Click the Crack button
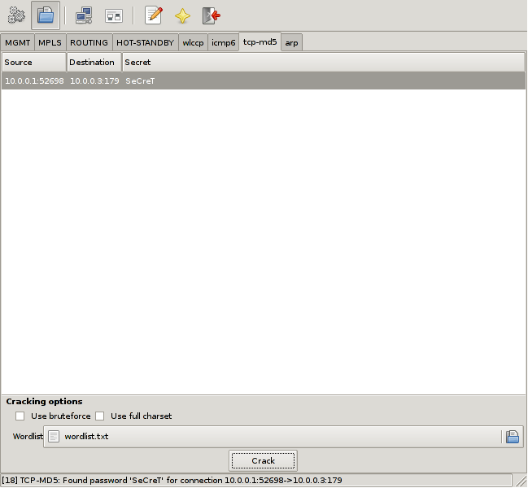Image resolution: width=528 pixels, height=488 pixels. click(x=263, y=460)
